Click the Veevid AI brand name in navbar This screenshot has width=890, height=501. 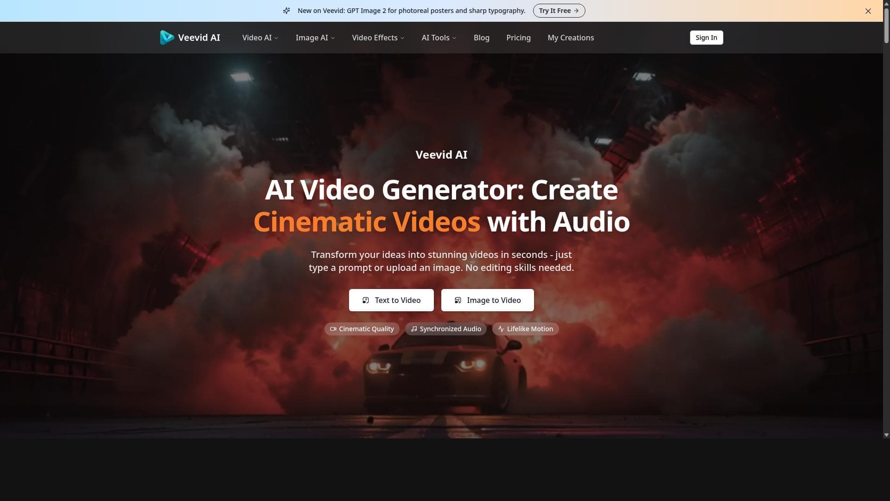199,38
